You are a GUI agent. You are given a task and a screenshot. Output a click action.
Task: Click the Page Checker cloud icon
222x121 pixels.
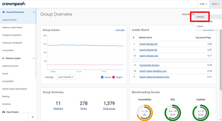pyautogui.click(x=3, y=112)
